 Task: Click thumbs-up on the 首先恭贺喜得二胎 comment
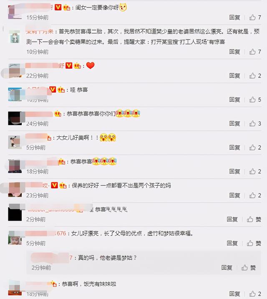click(255, 52)
